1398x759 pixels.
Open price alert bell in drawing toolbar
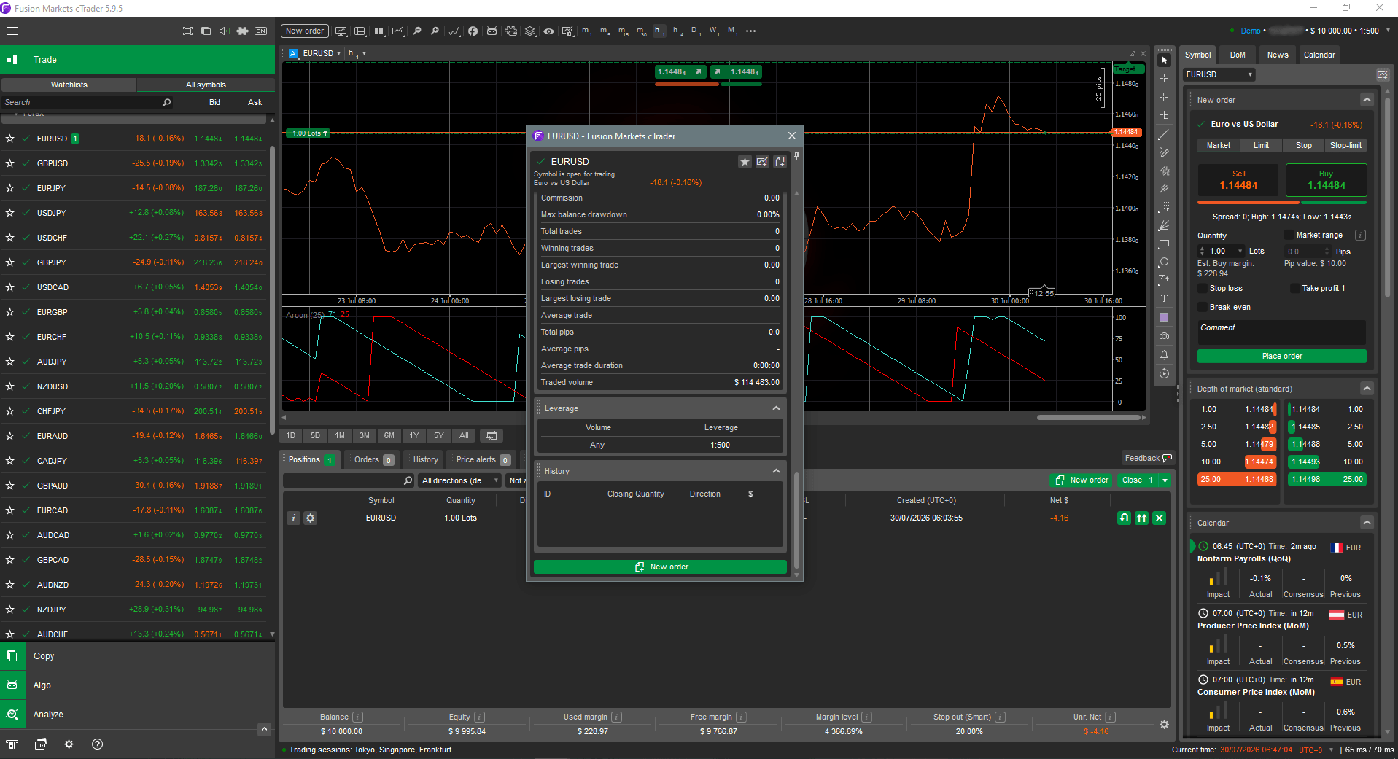point(1164,355)
